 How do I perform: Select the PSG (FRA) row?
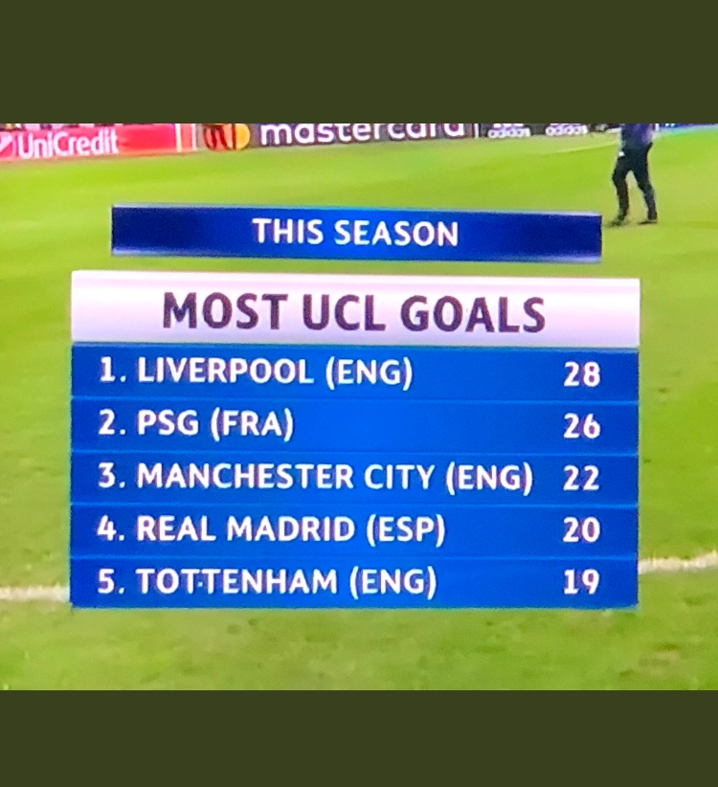(x=354, y=425)
